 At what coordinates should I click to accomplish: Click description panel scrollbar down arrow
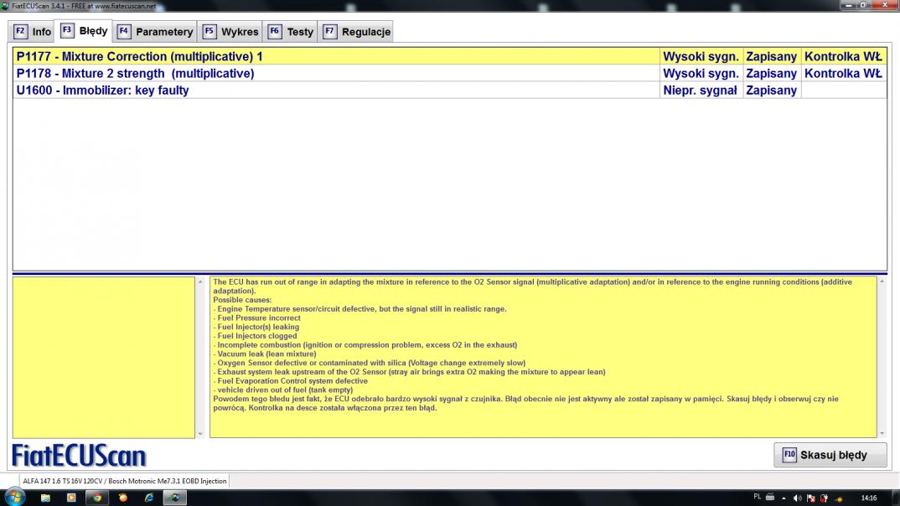point(882,434)
